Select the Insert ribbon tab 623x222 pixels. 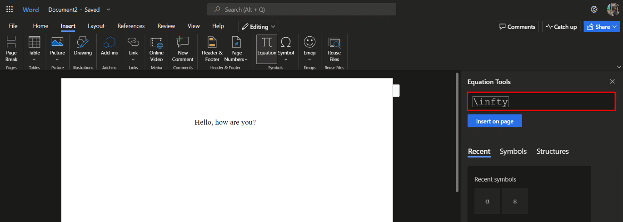(x=68, y=26)
